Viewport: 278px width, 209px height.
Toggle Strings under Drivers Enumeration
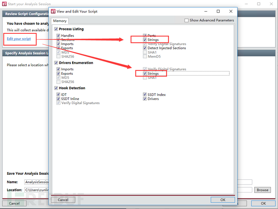click(145, 74)
